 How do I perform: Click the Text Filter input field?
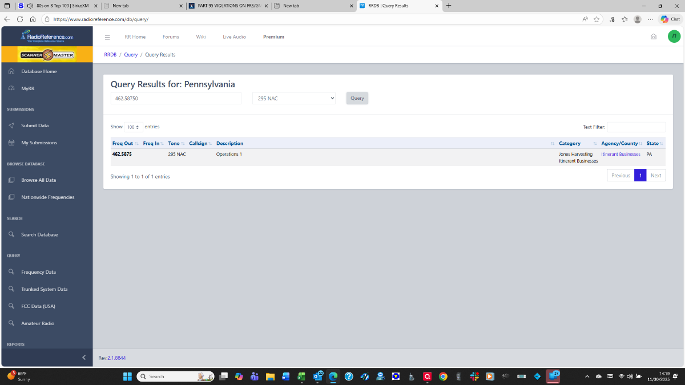(x=636, y=127)
